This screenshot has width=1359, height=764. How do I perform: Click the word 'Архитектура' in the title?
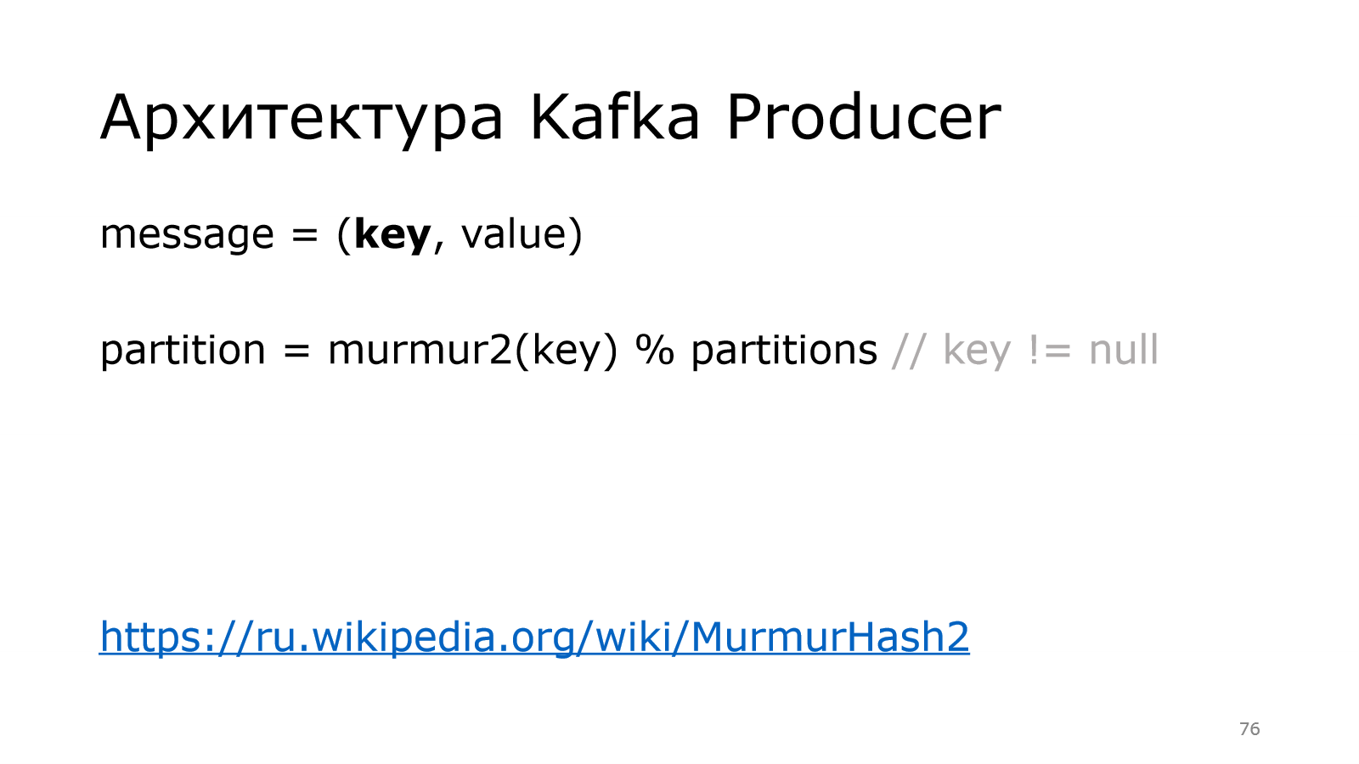coord(302,117)
